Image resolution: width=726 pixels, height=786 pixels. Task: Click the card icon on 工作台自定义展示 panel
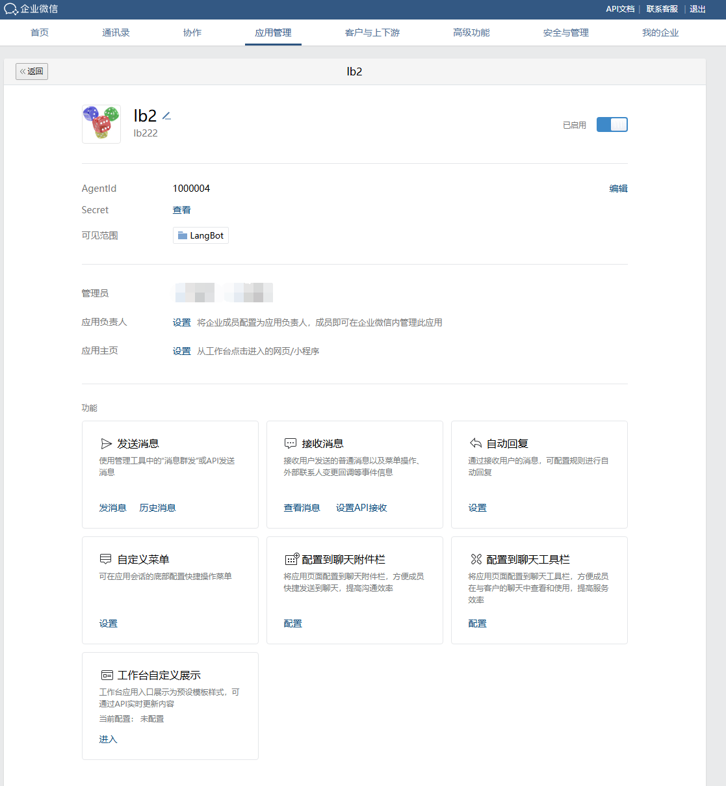tap(106, 674)
